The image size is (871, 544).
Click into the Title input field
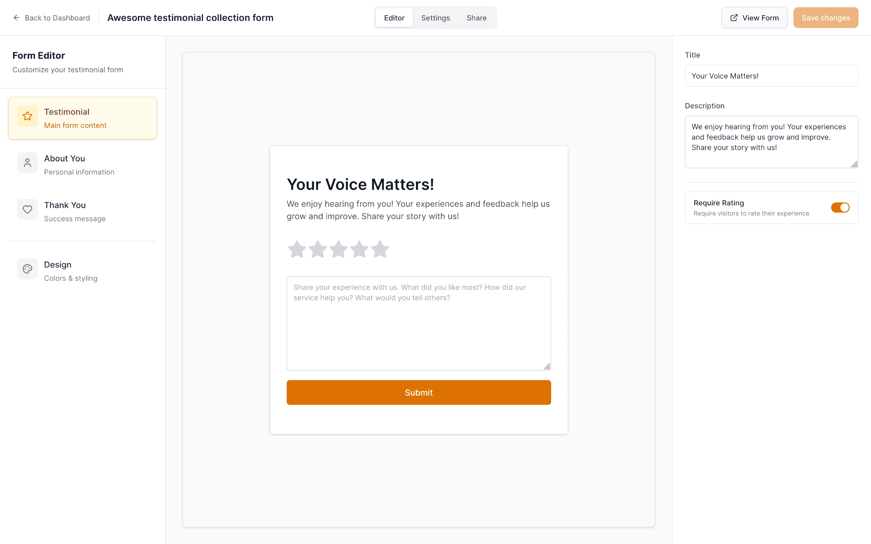[x=771, y=76]
